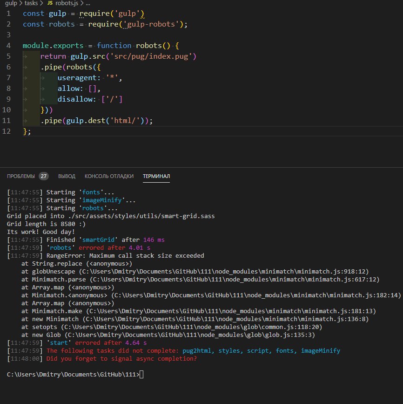
Task: Click the JS file icon in breadcrumb
Action: coord(50,3)
